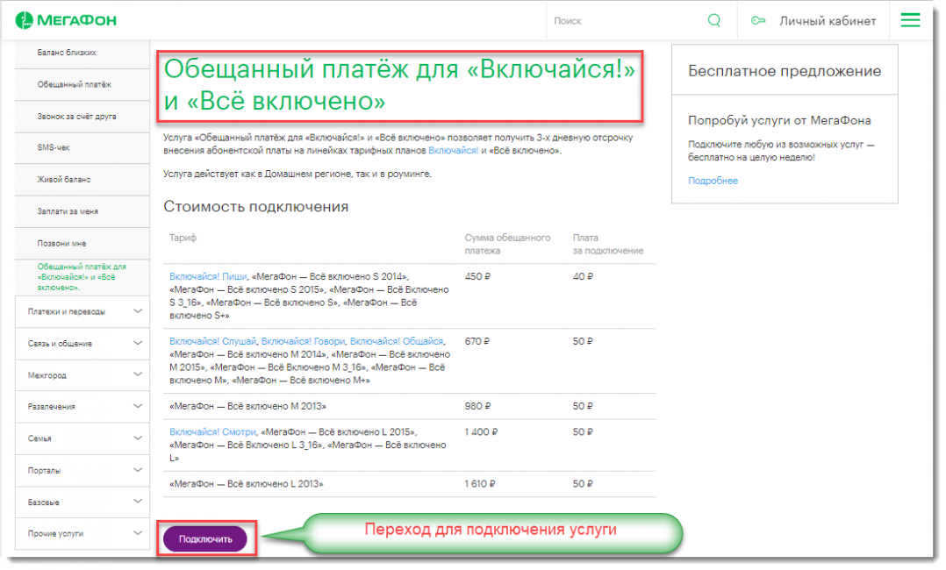Follow the Подробнее link

click(713, 181)
